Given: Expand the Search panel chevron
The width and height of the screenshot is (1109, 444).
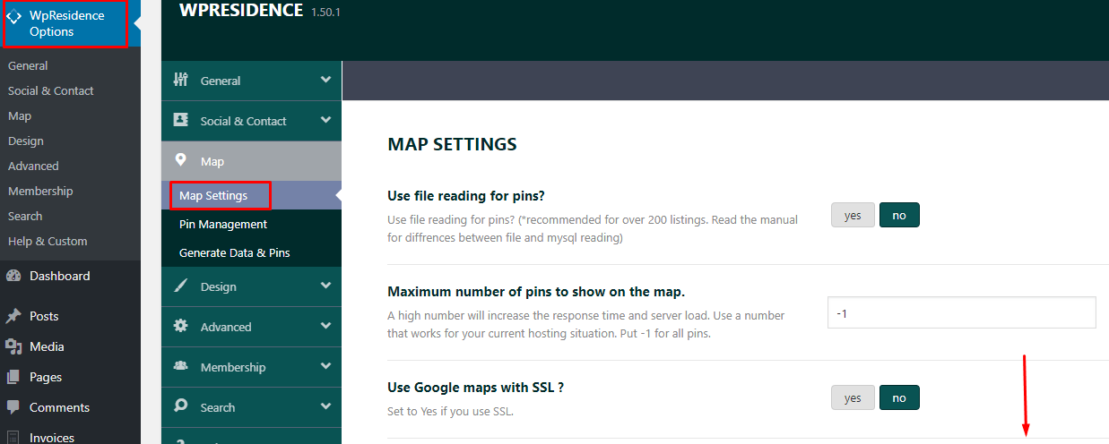Looking at the screenshot, I should [x=325, y=406].
